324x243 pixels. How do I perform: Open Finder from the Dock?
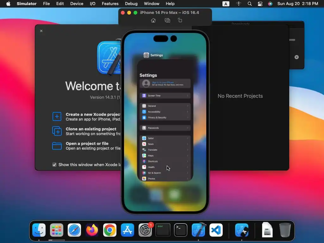pyautogui.click(x=39, y=230)
